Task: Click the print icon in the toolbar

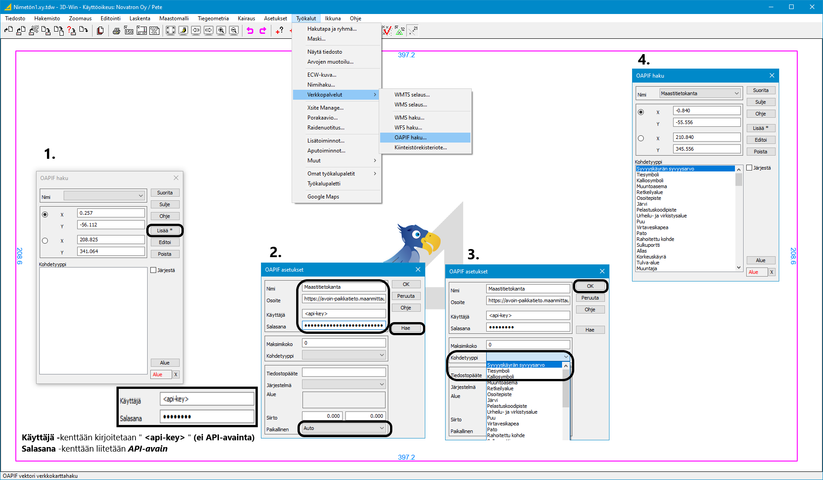Action: 116,31
